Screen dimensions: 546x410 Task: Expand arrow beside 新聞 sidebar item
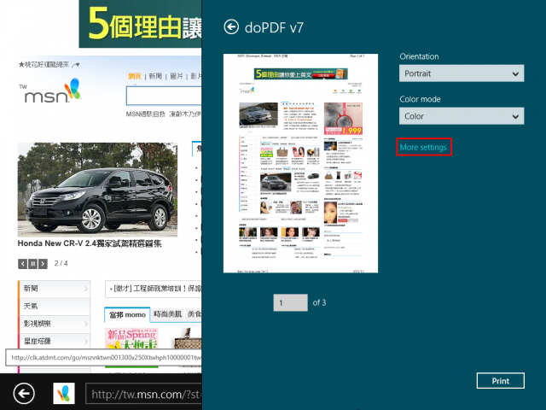(85, 289)
